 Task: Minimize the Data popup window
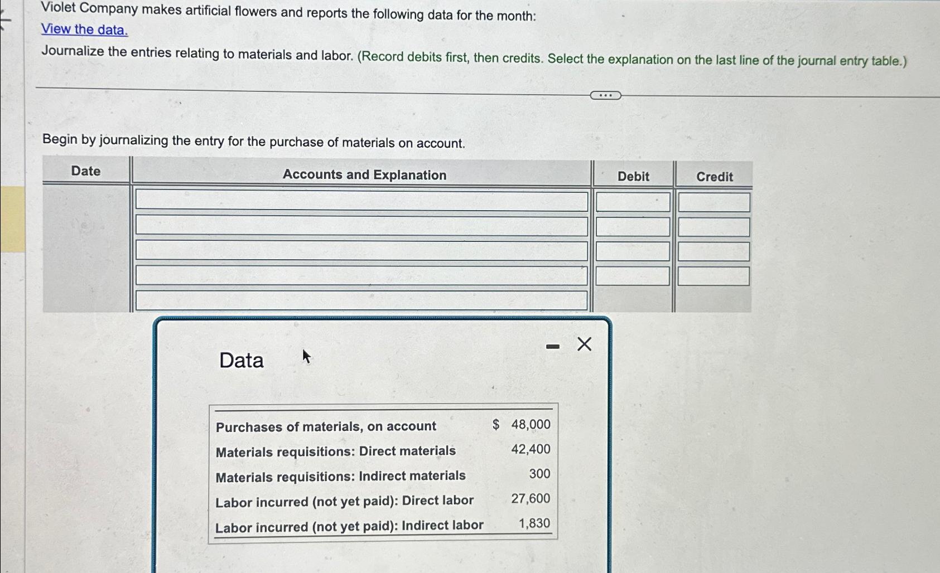(x=552, y=347)
